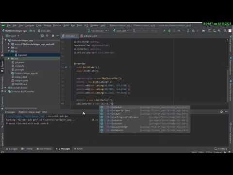This screenshot has height=175, width=233.
Task: Click locate-in-project target icon in Project panel
Action: click(42, 36)
